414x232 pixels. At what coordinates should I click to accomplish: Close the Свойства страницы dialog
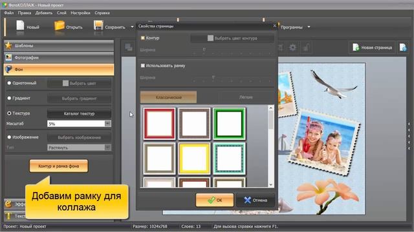pyautogui.click(x=274, y=26)
